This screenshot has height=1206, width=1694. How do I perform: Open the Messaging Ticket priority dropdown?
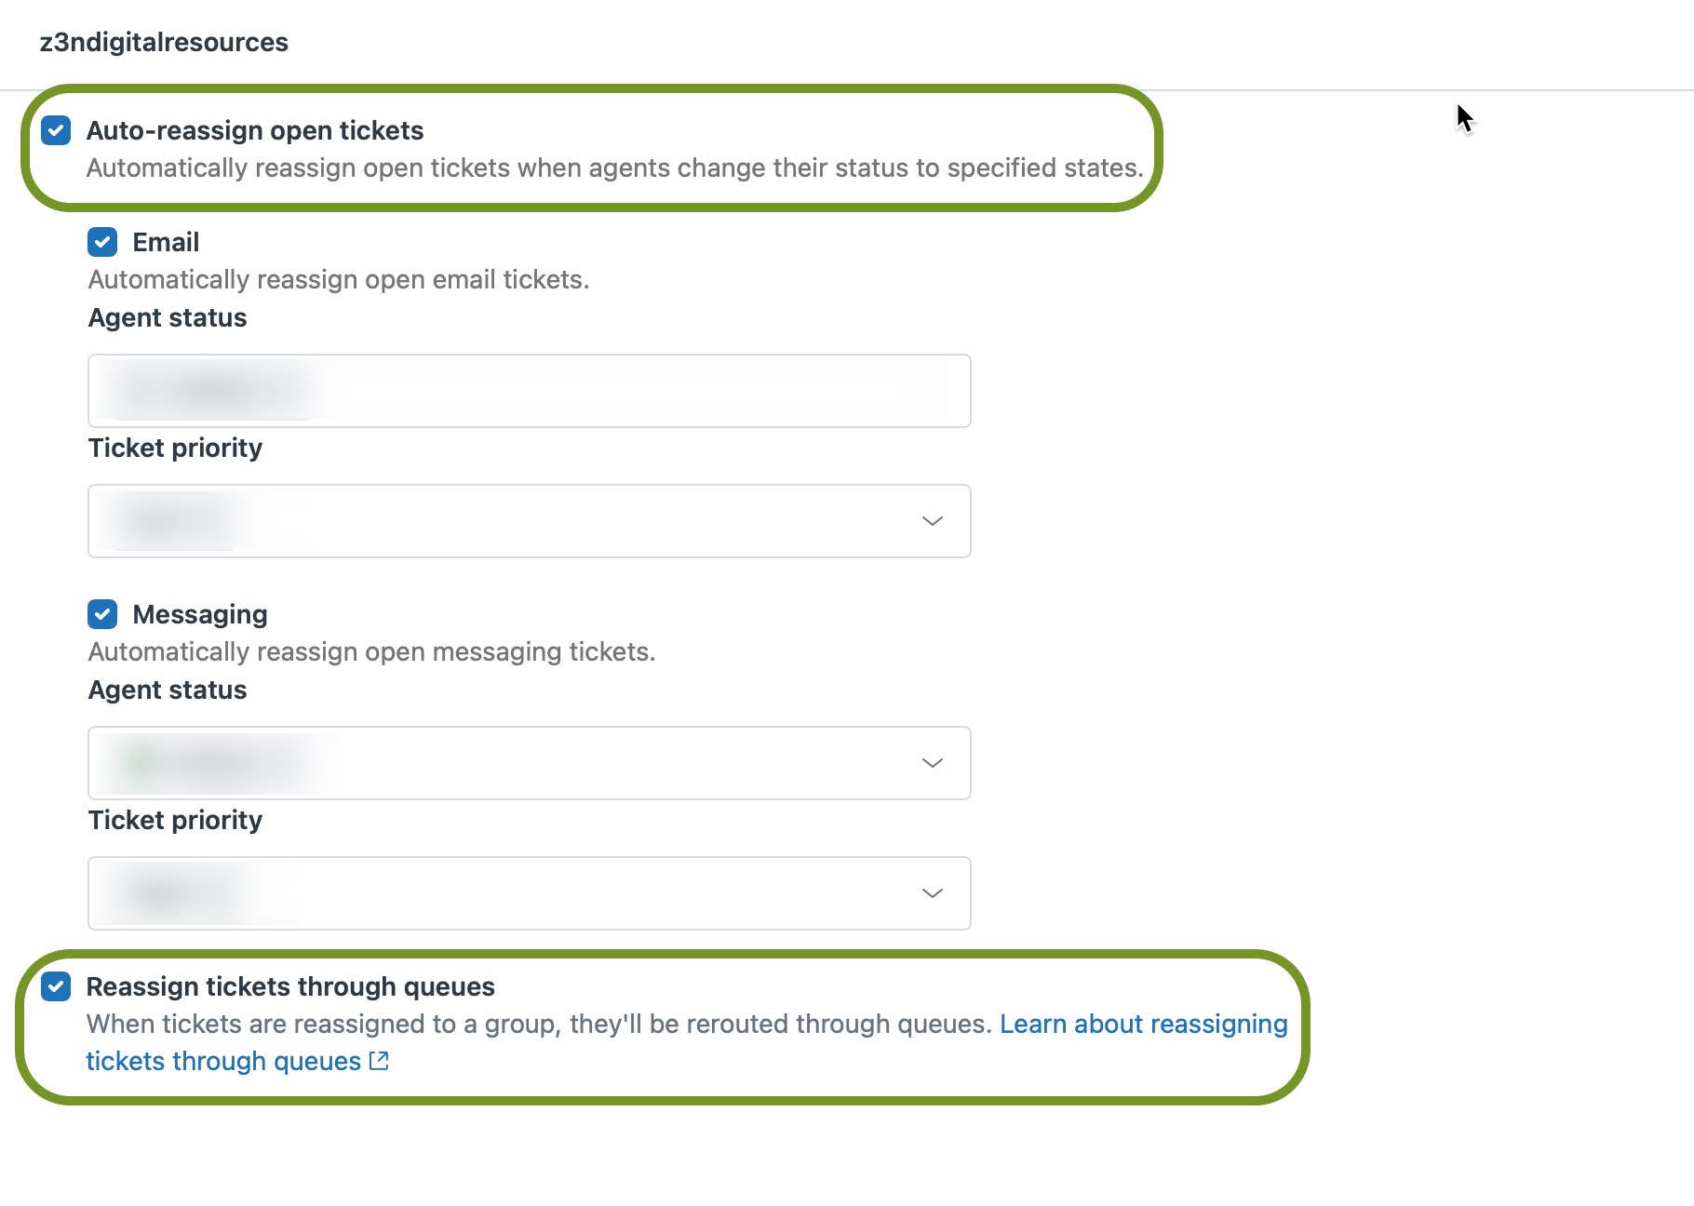coord(529,893)
